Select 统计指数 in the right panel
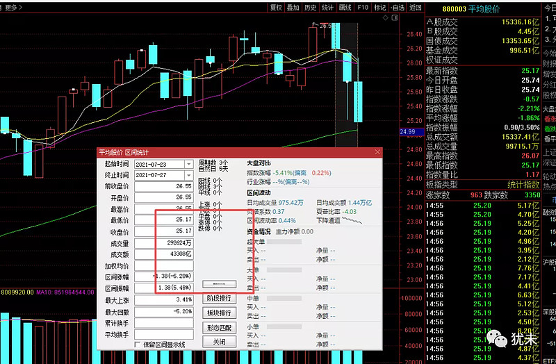 523,185
